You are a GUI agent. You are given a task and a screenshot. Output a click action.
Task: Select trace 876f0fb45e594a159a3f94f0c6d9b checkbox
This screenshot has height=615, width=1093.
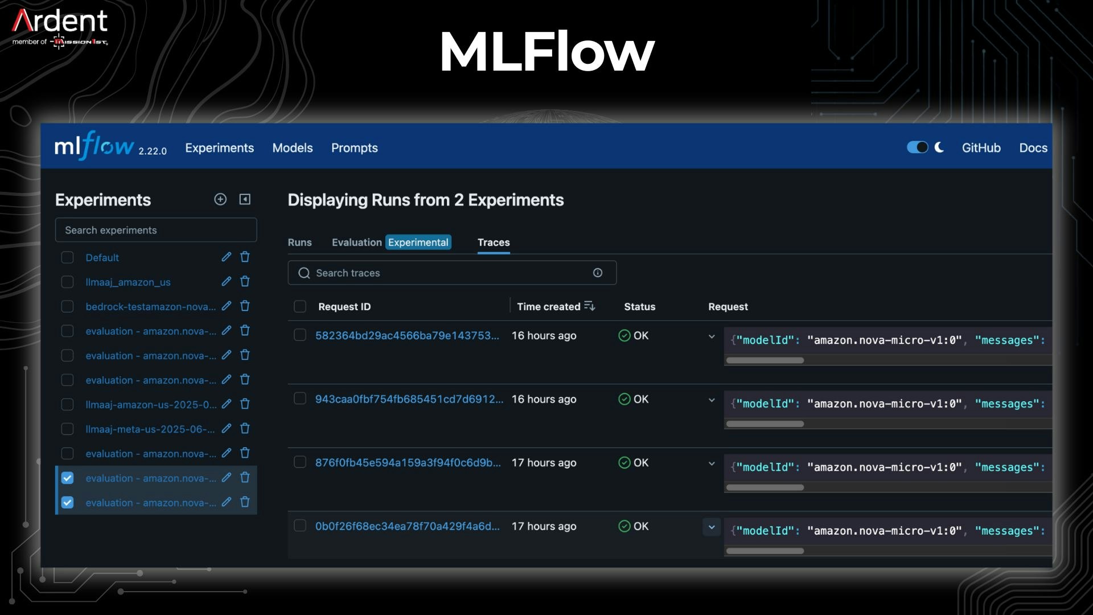(x=300, y=462)
